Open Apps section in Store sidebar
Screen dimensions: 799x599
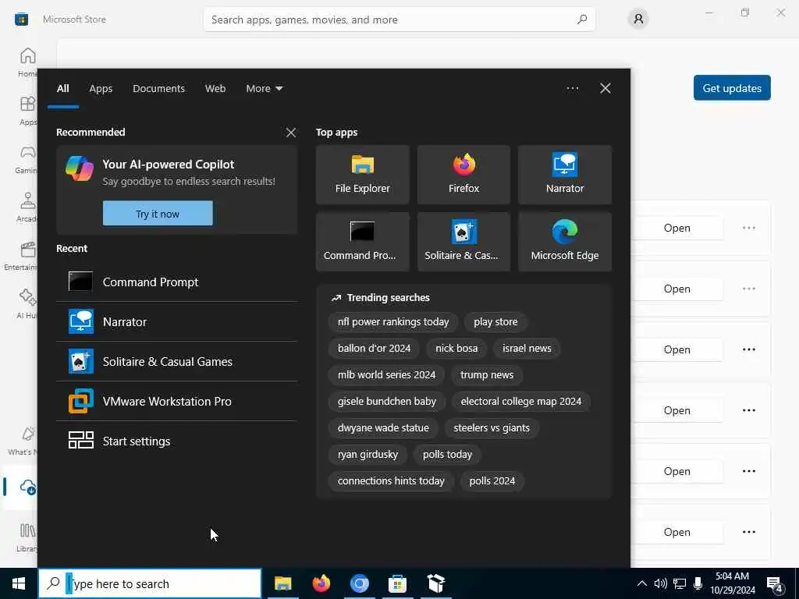(27, 111)
